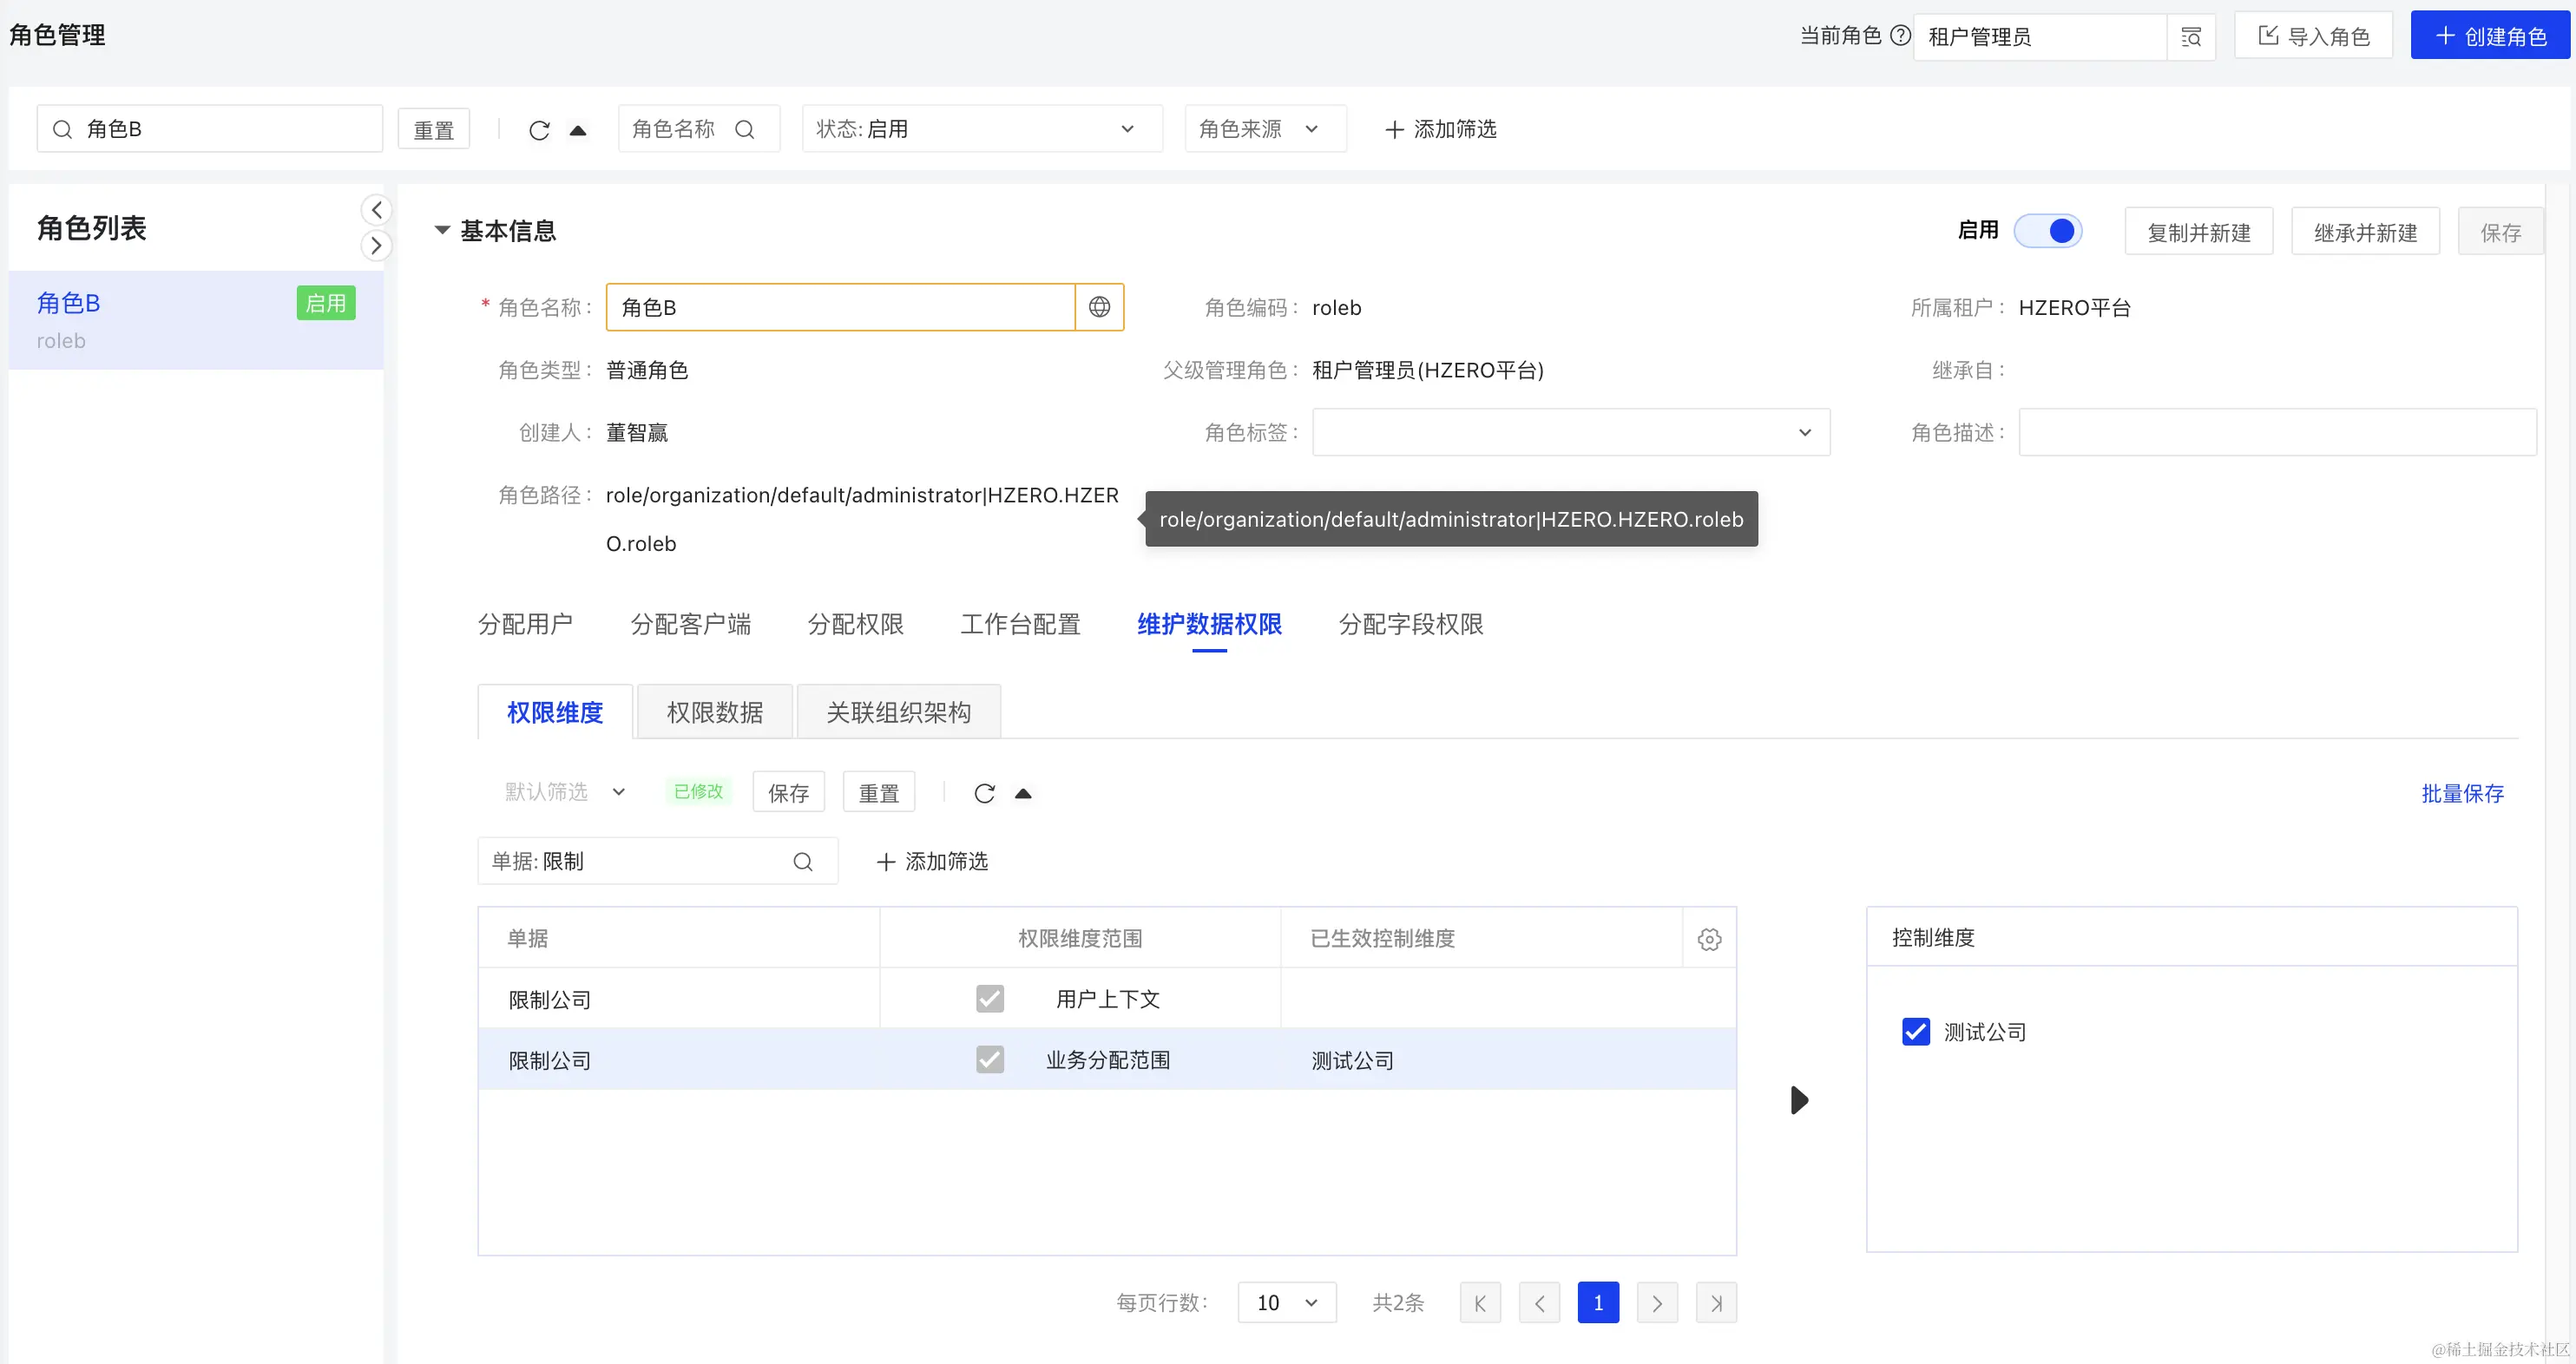Click 添加筛选 beside the 单据 filter
The width and height of the screenshot is (2576, 1364).
coord(932,861)
